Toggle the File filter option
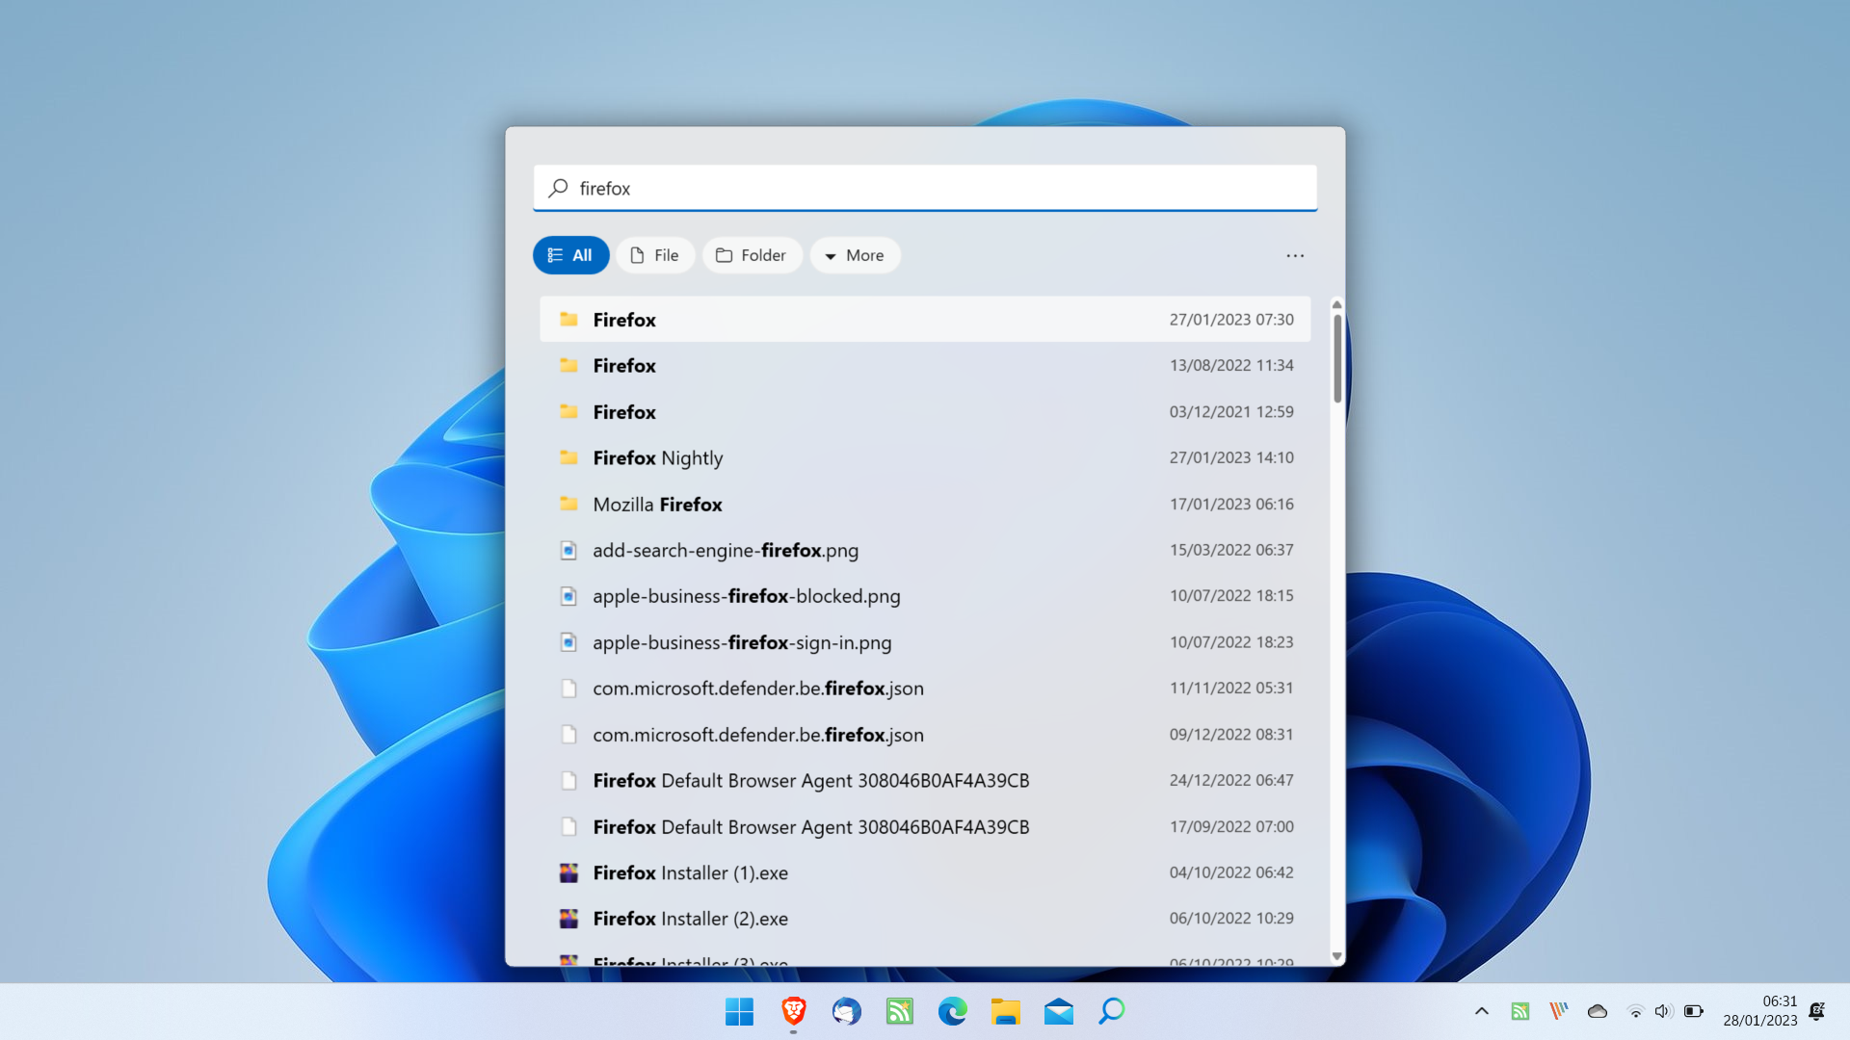Viewport: 1850px width, 1040px height. (654, 255)
